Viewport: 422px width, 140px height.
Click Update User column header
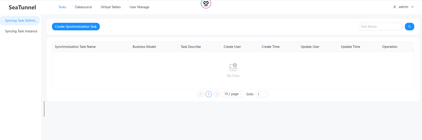click(310, 47)
